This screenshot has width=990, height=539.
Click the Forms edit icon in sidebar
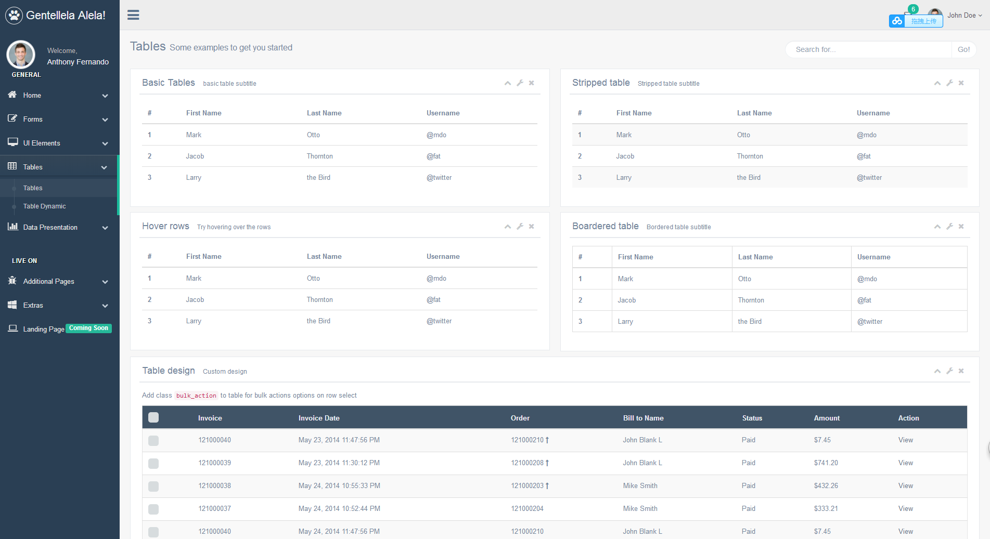click(x=12, y=119)
